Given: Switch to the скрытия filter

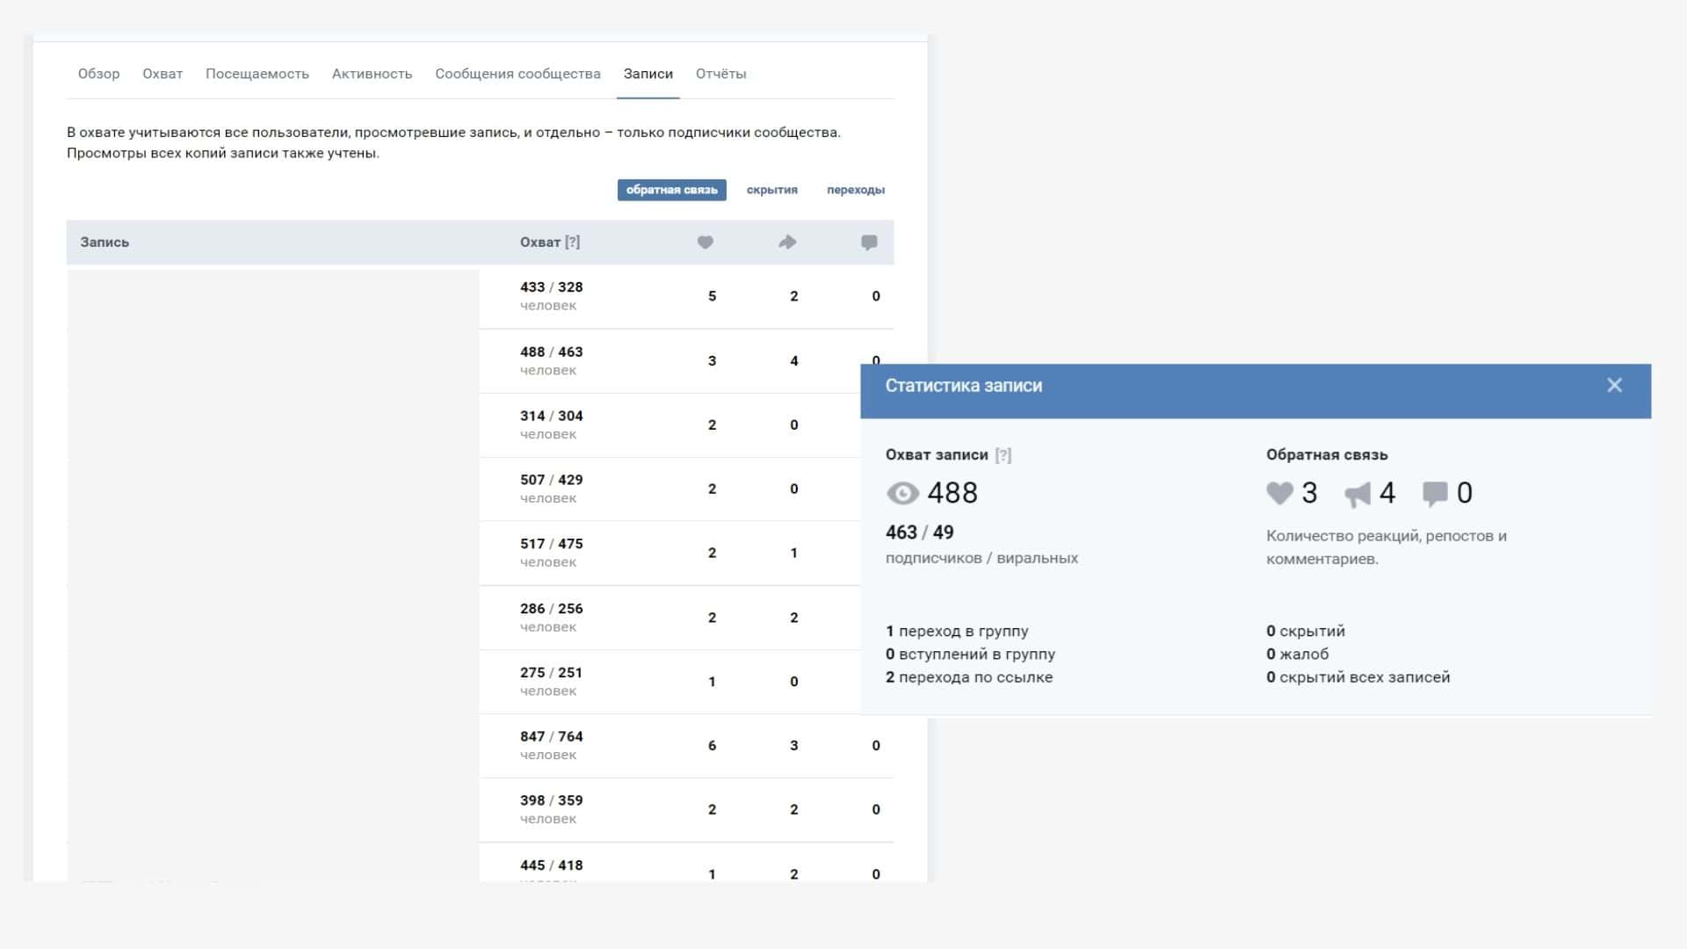Looking at the screenshot, I should point(772,190).
